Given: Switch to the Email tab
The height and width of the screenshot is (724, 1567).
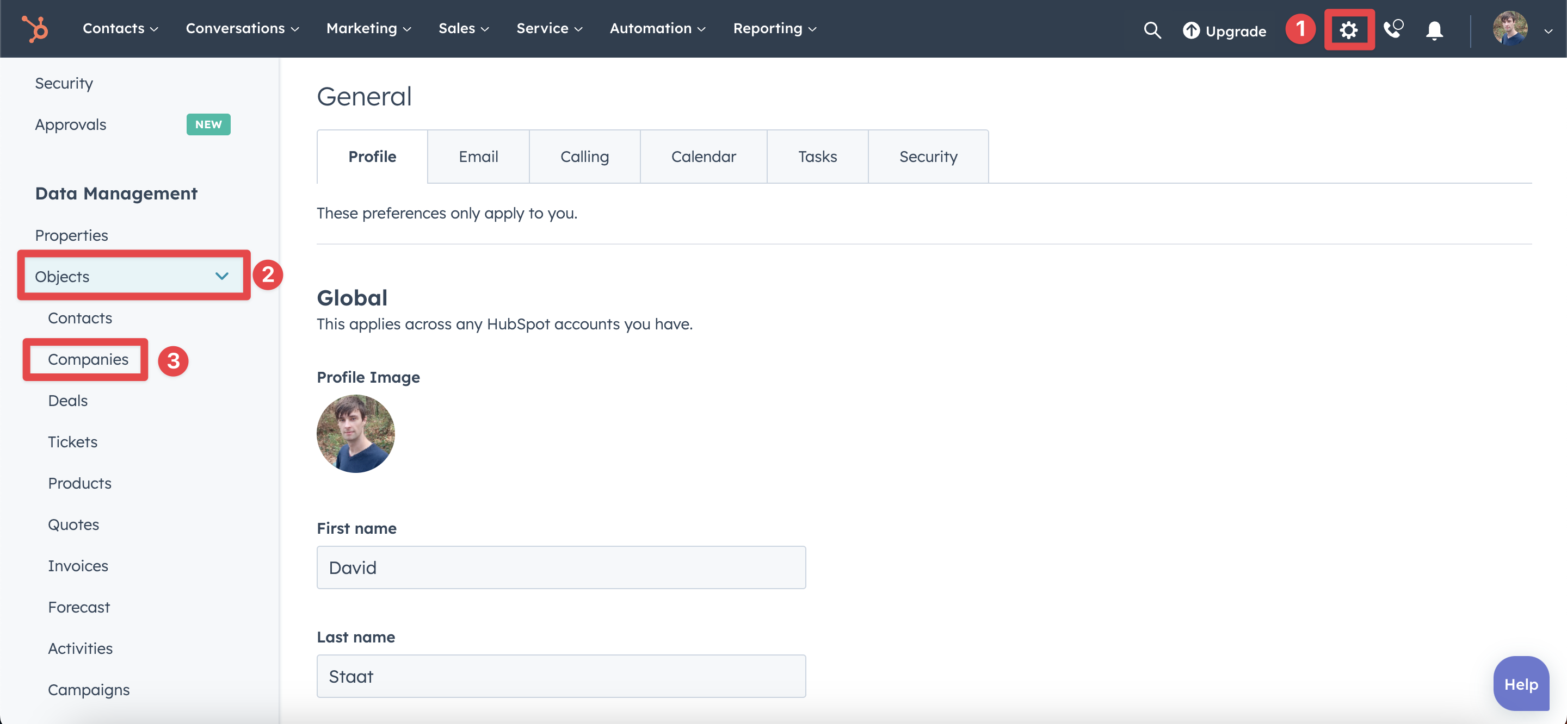Looking at the screenshot, I should pos(478,156).
